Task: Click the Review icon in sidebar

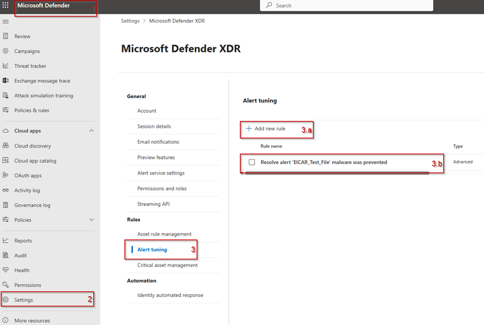Action: [6, 36]
